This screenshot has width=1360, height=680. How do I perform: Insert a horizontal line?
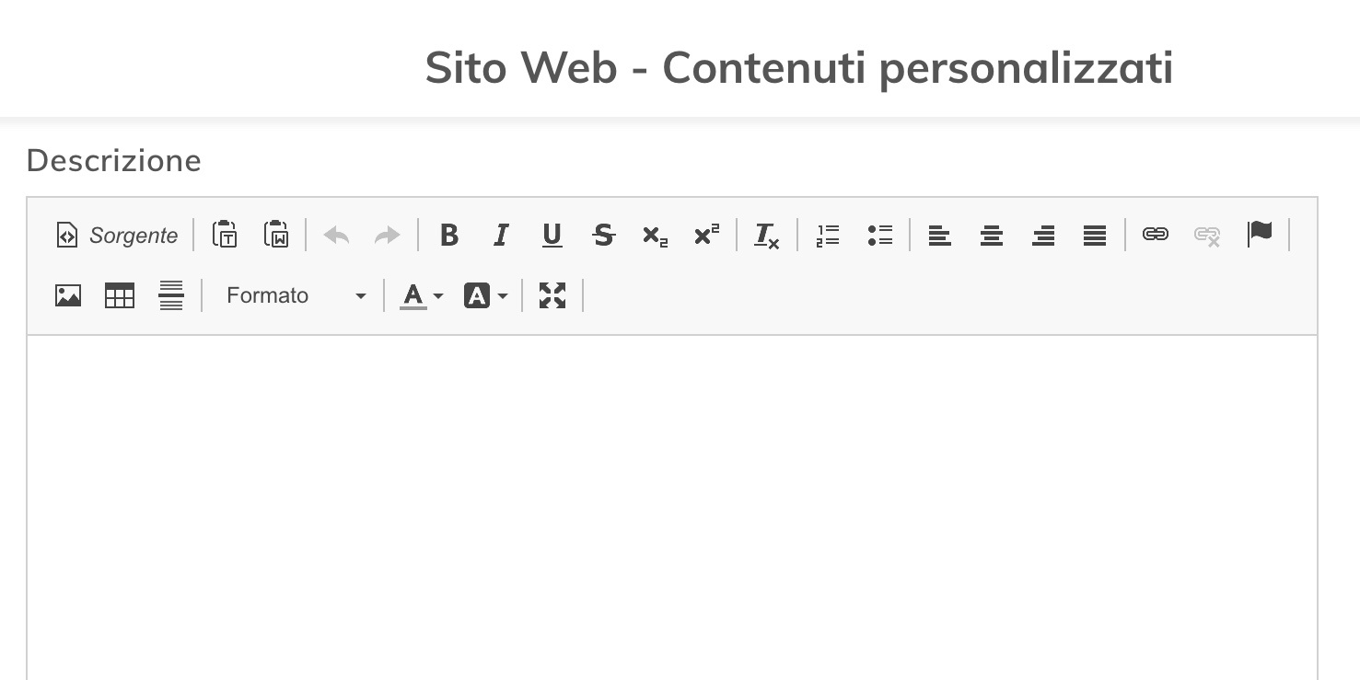click(170, 295)
